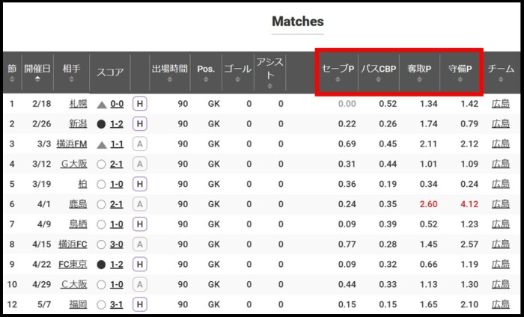Click the H home badge in the 札幌 row
The height and width of the screenshot is (317, 524).
138,104
